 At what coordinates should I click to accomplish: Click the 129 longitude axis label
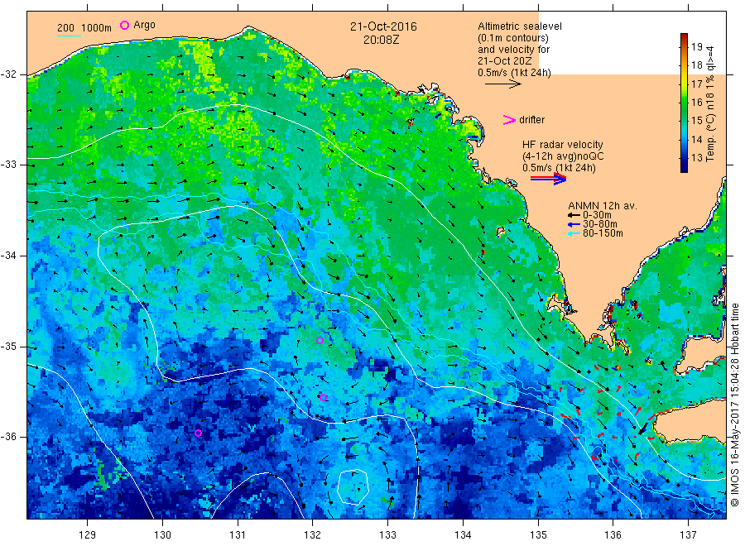click(x=88, y=534)
